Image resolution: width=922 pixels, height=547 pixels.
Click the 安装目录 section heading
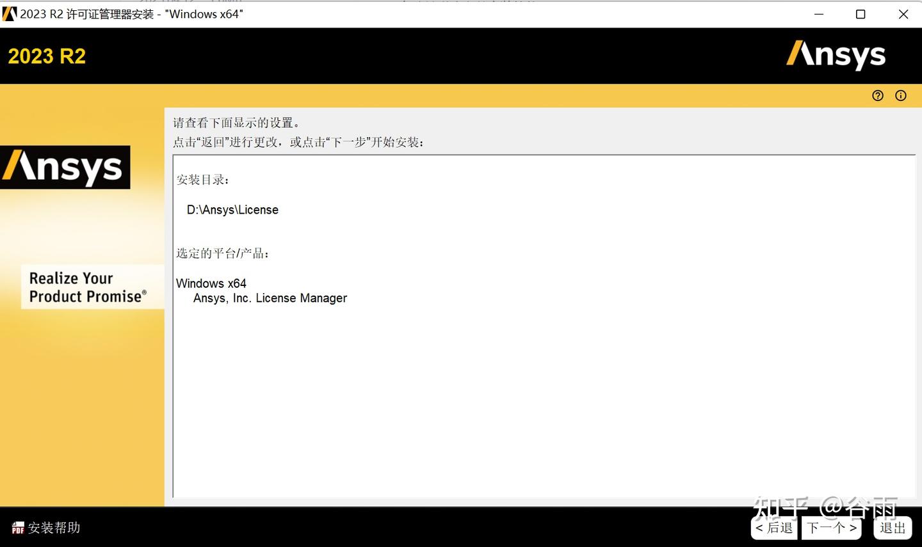point(202,180)
